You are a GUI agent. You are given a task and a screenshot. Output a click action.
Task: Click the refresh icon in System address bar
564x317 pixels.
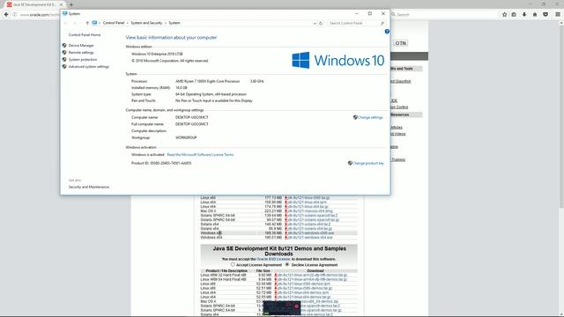[321, 23]
